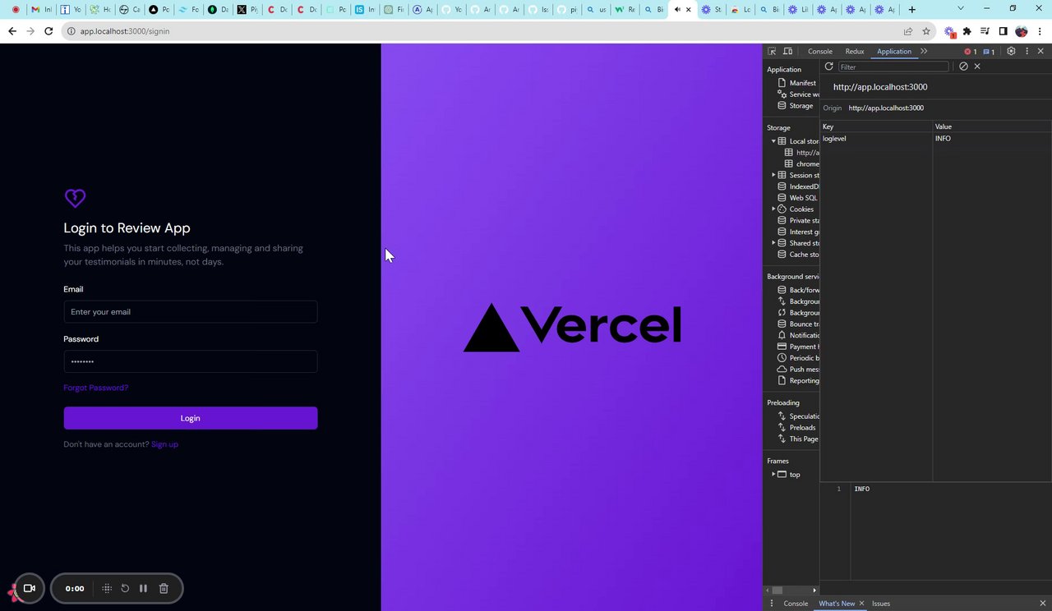This screenshot has width=1052, height=611.
Task: Select the Application tab
Action: coord(894,51)
